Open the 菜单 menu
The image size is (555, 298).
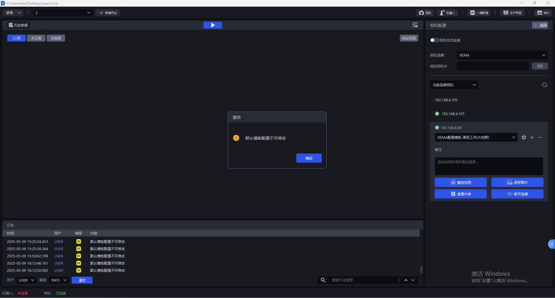13,13
